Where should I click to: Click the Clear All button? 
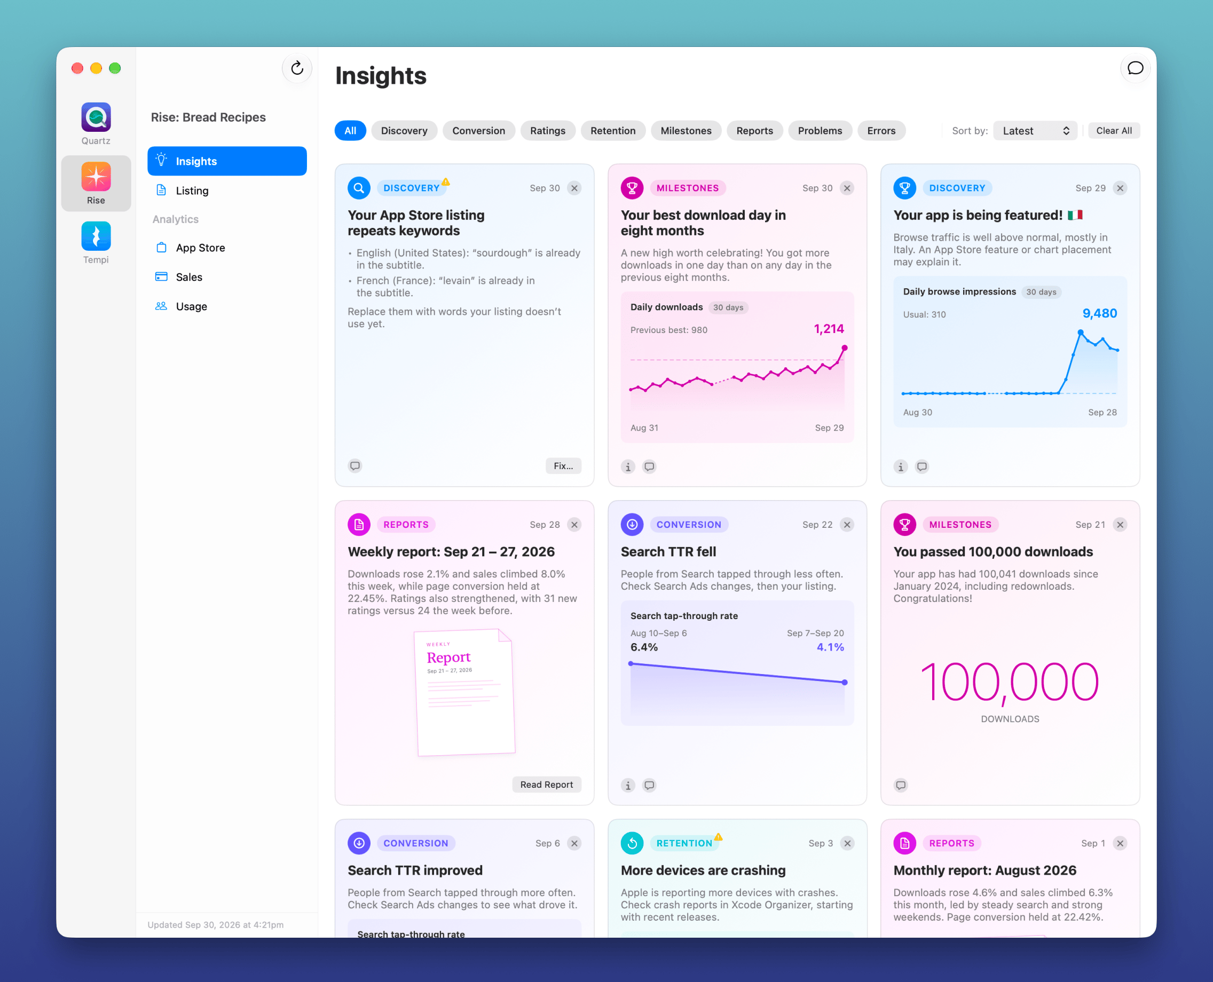tap(1113, 131)
